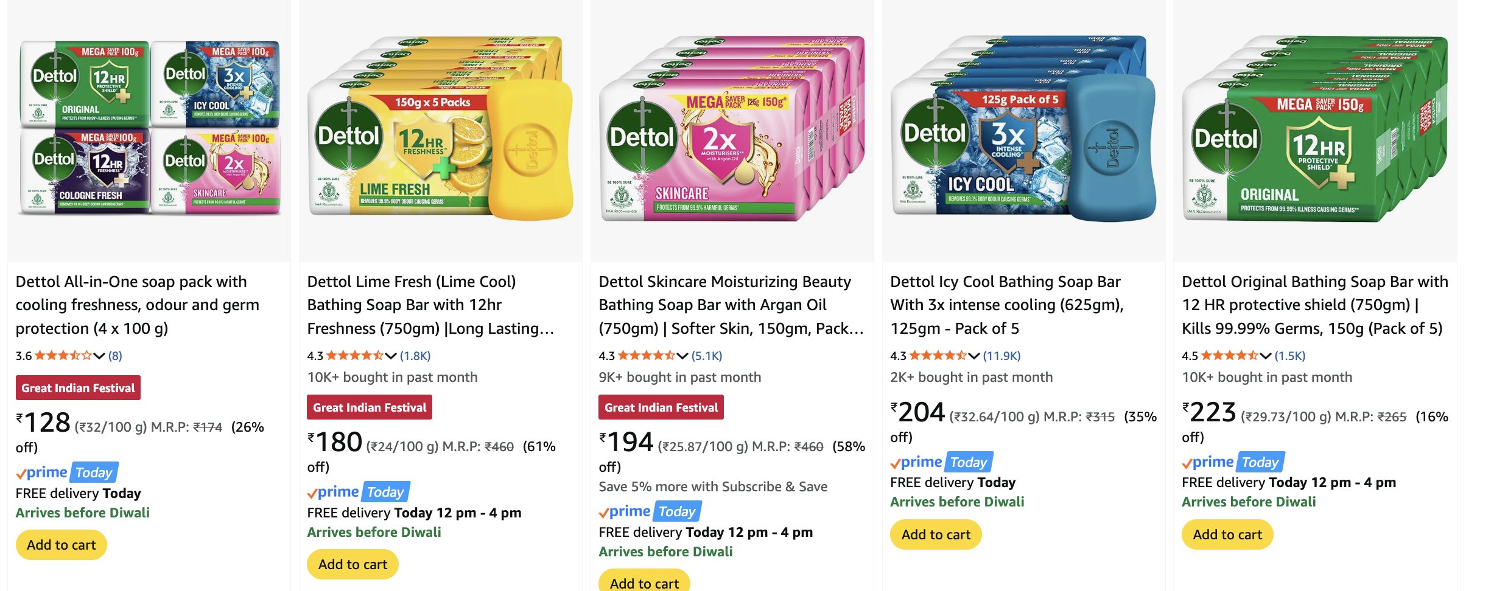Expand rating chevron for Dettol Original soap

pos(1266,356)
